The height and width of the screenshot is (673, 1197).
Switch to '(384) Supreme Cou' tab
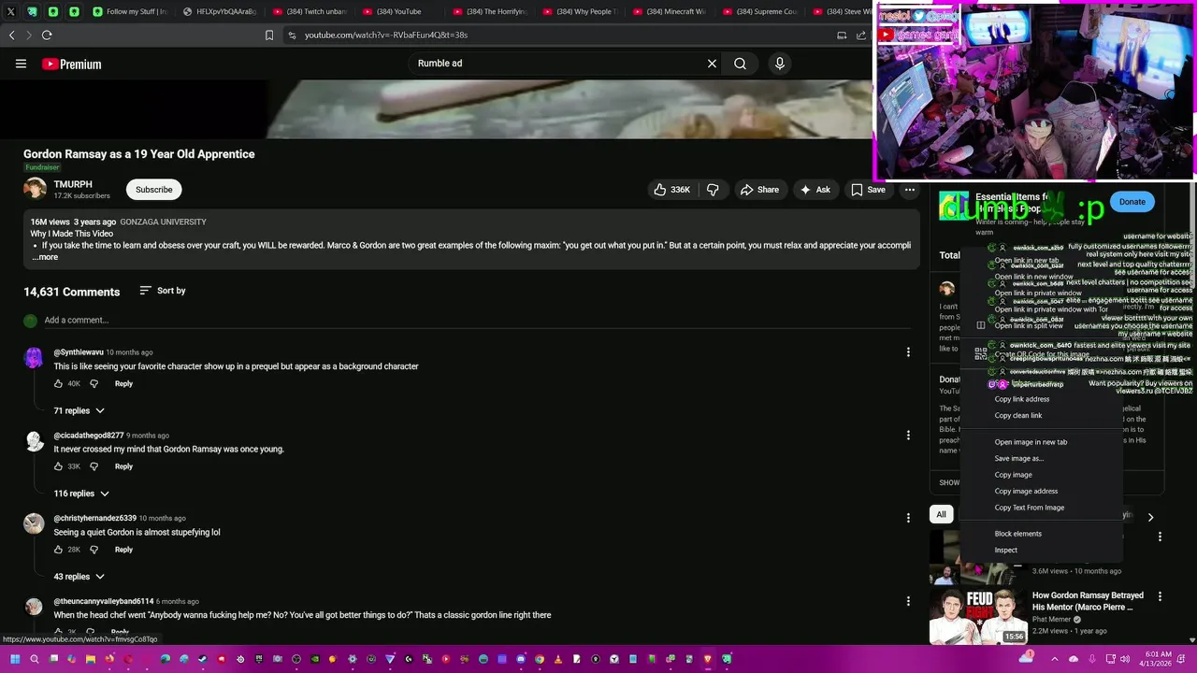759,11
